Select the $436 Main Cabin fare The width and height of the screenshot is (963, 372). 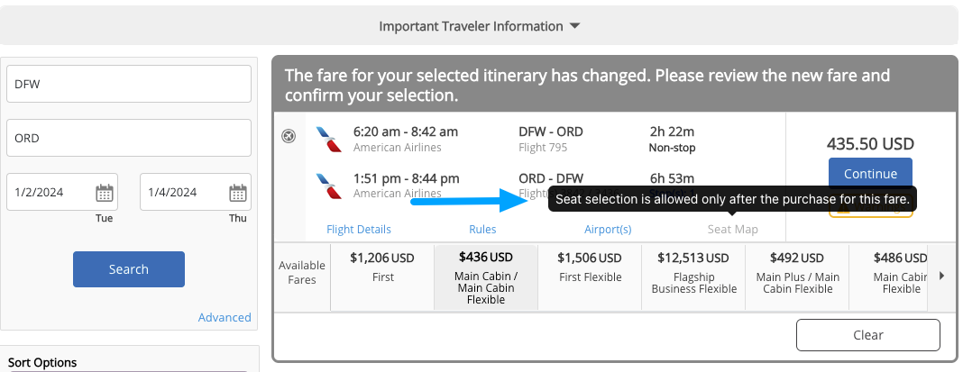(485, 276)
